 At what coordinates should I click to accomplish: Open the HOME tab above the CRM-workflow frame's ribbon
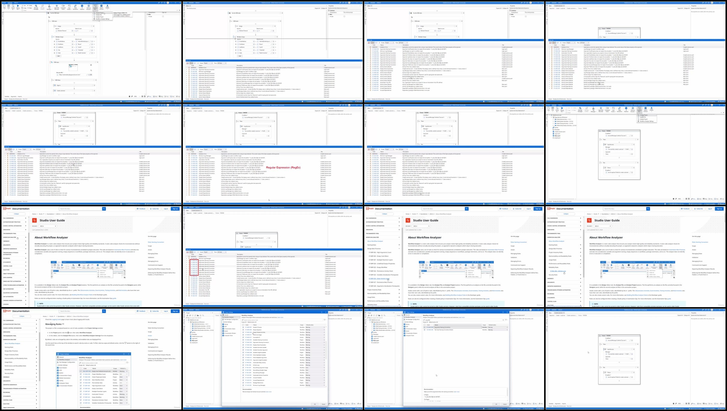coord(4,3)
